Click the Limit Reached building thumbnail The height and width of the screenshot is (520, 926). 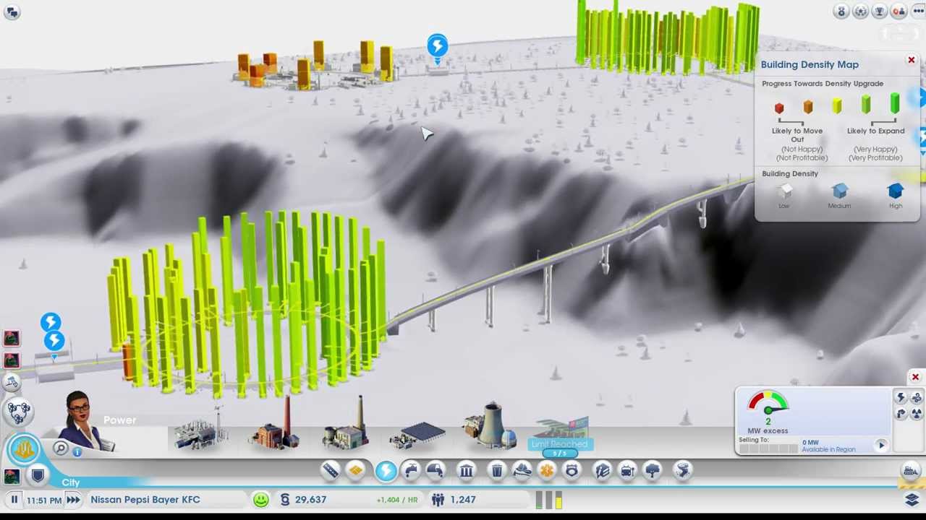(561, 435)
